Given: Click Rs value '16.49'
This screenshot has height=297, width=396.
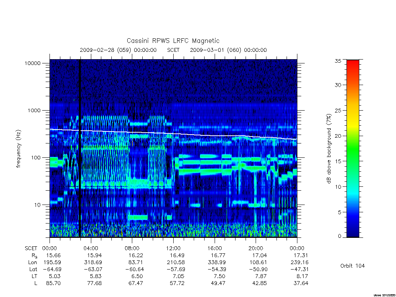Looking at the screenshot, I should (177, 255).
